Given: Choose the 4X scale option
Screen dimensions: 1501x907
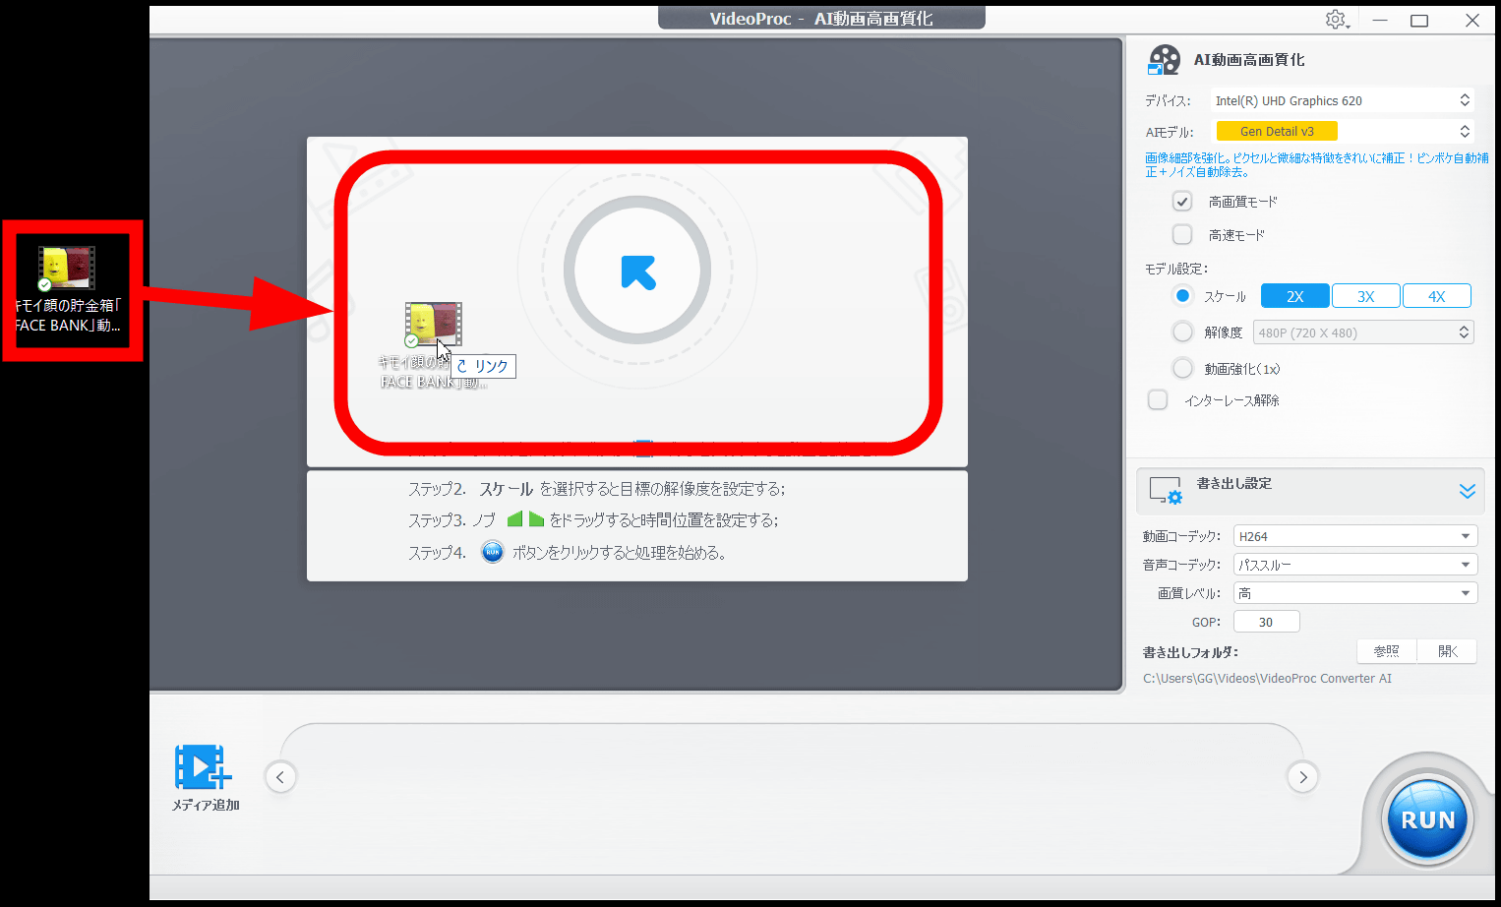Looking at the screenshot, I should 1437,296.
